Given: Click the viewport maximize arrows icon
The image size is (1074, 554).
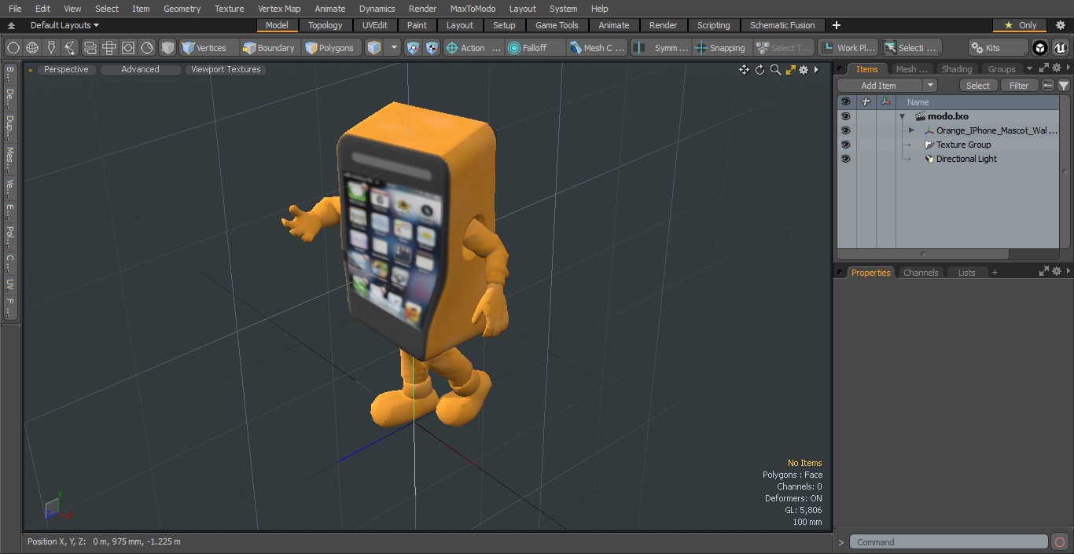Looking at the screenshot, I should click(791, 70).
